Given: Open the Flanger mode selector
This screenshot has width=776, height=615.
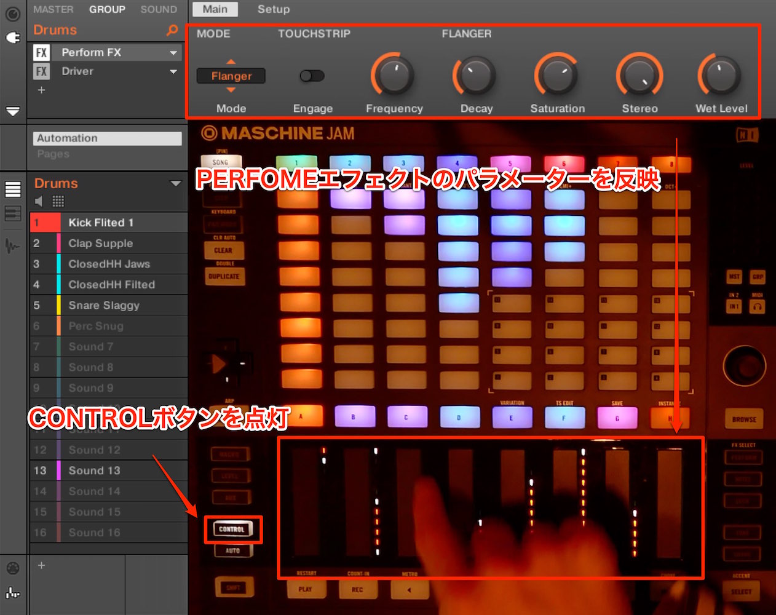Looking at the screenshot, I should click(x=231, y=76).
